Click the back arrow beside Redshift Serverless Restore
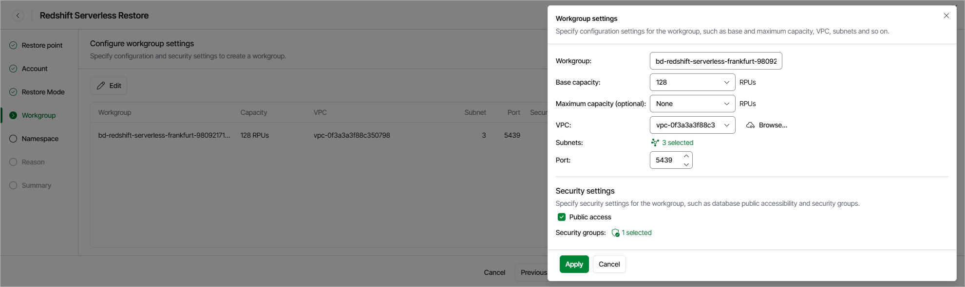The height and width of the screenshot is (287, 965). 18,16
